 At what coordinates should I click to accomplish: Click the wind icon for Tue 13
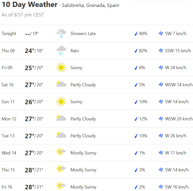click(161, 136)
